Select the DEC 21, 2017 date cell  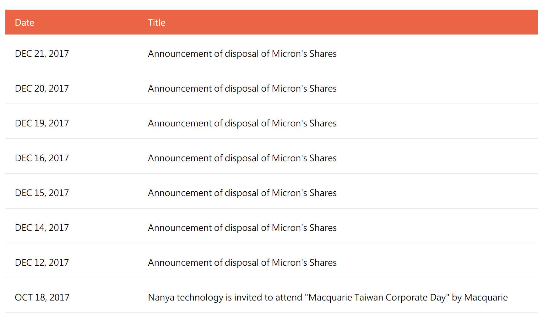point(42,54)
